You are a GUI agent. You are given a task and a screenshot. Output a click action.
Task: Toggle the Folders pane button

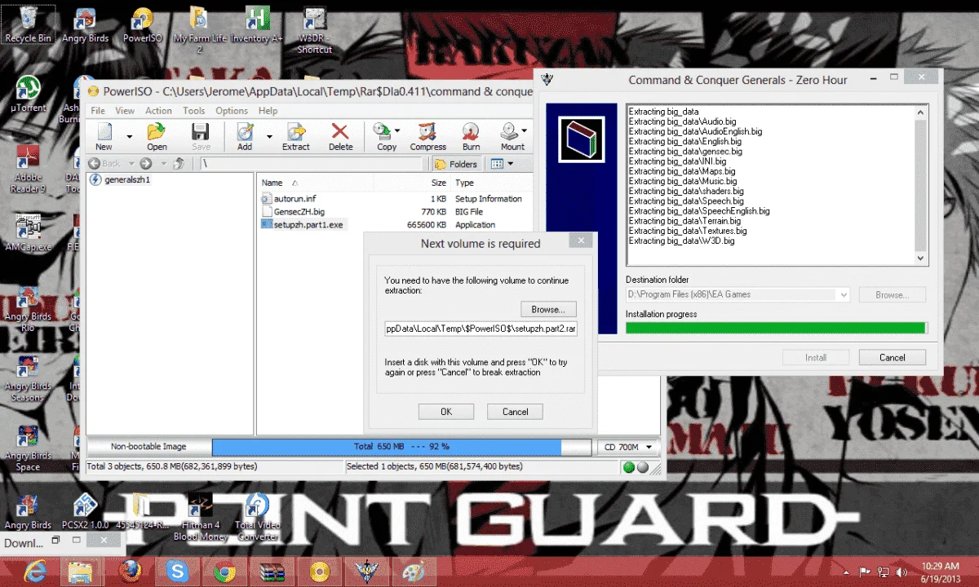(x=456, y=164)
